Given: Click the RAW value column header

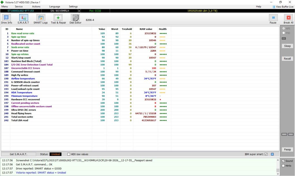Looking at the screenshot, I should tap(146, 29).
